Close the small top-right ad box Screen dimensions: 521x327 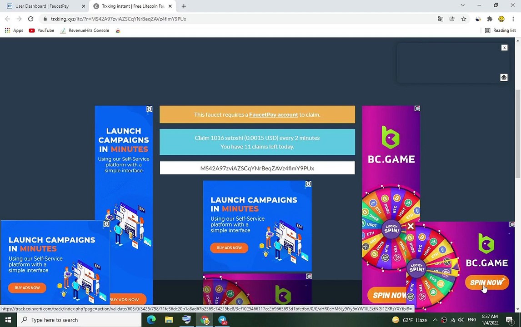(x=504, y=48)
